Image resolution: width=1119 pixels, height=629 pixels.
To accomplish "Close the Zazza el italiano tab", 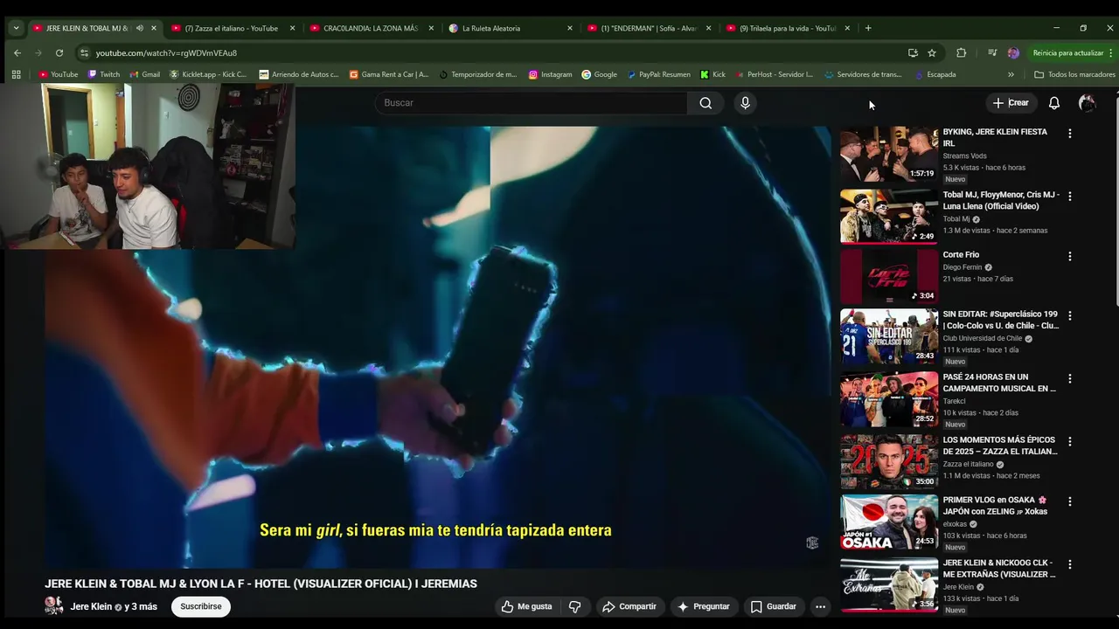I will click(292, 28).
